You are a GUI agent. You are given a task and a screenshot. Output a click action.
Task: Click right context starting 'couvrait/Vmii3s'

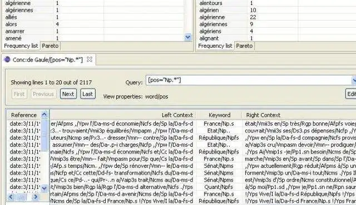point(300,131)
